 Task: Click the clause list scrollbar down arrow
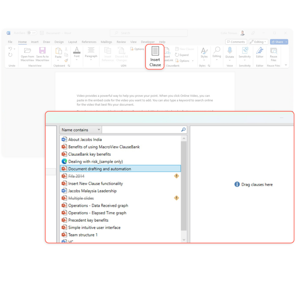pos(184,240)
